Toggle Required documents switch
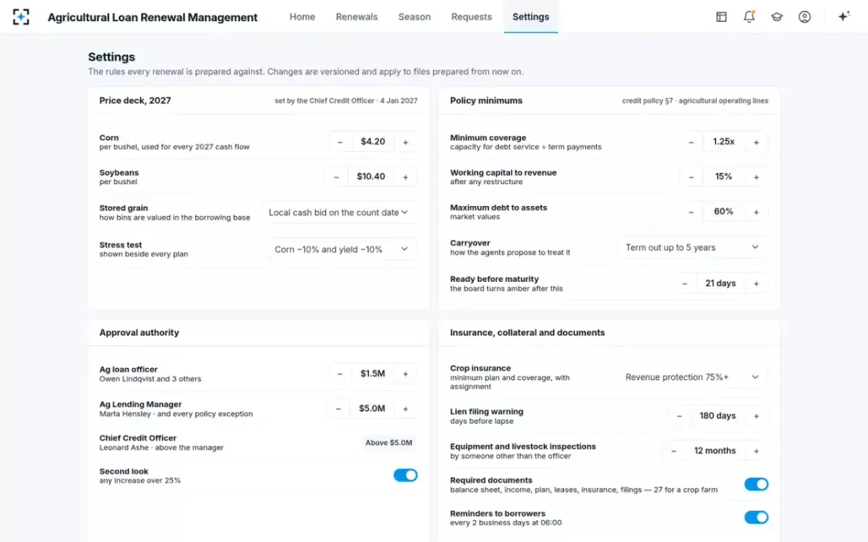Screen dimensions: 868x542 point(757,484)
